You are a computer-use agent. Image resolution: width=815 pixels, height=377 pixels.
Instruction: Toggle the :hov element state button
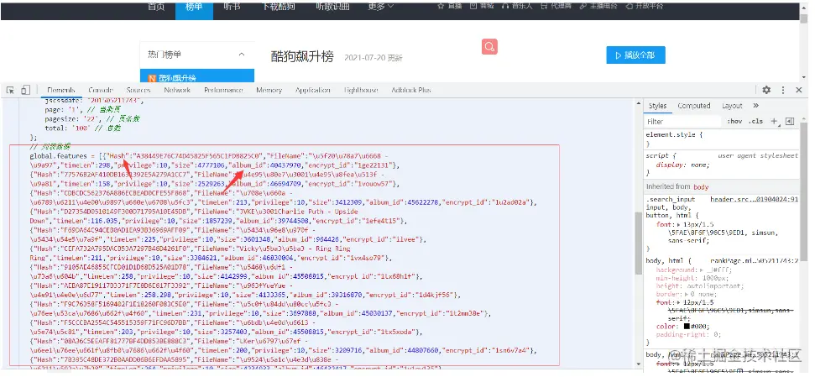coord(735,121)
